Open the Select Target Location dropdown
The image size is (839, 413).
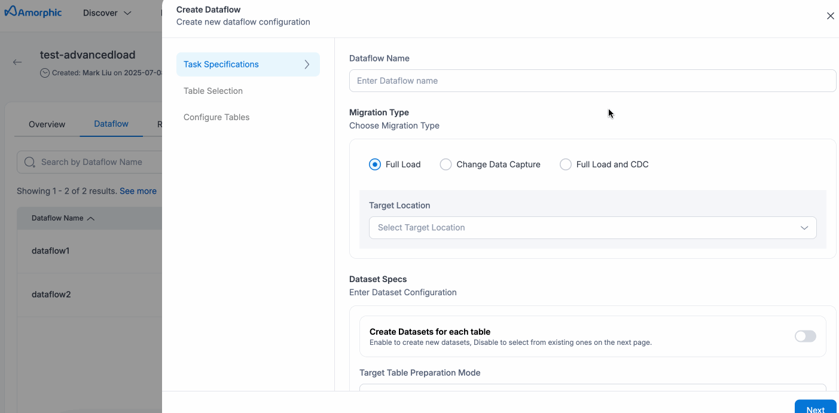tap(592, 228)
